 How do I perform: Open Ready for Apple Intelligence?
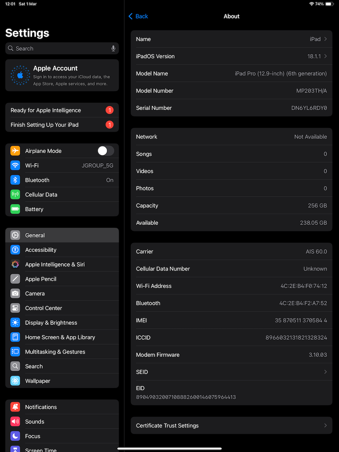(62, 110)
